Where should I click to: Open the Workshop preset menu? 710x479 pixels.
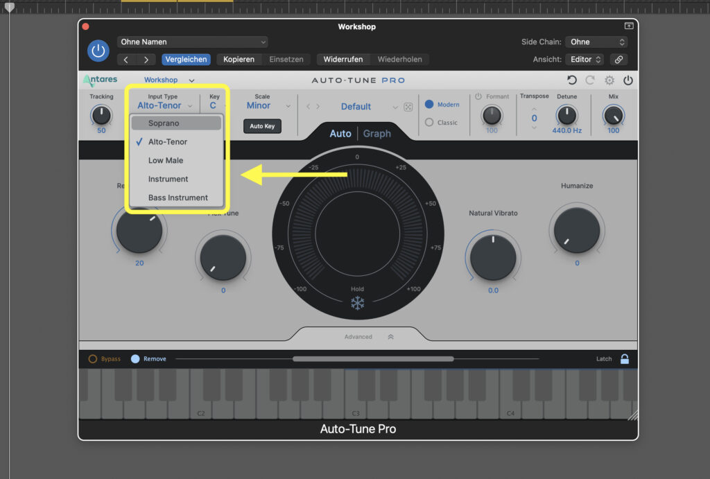tap(169, 80)
